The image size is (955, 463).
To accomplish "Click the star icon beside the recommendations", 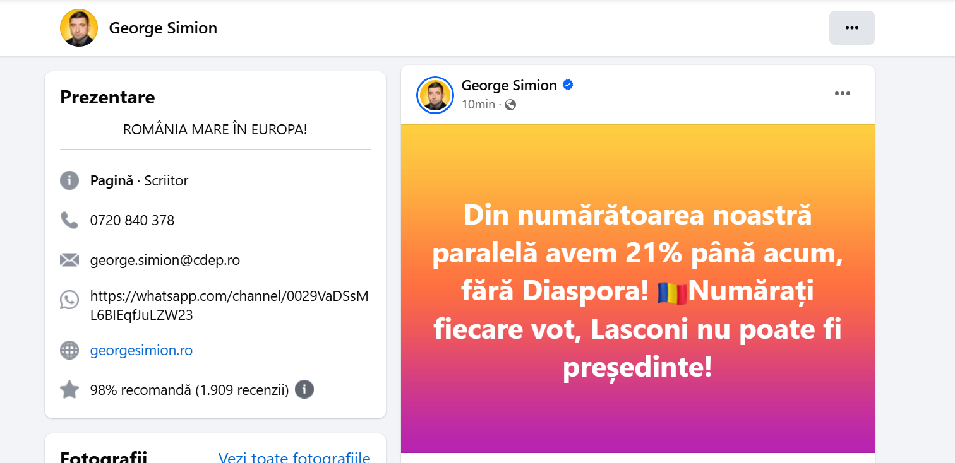I will [x=69, y=389].
